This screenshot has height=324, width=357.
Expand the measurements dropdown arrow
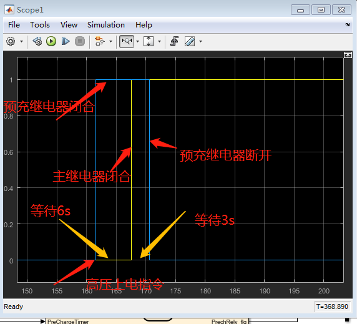pos(200,41)
